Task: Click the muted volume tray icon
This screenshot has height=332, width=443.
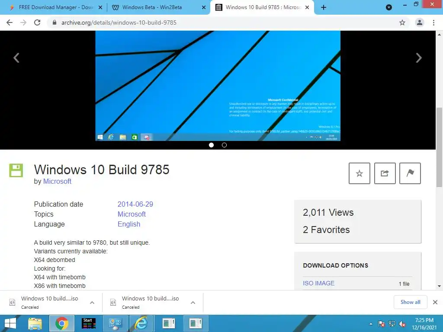Action: [402, 324]
